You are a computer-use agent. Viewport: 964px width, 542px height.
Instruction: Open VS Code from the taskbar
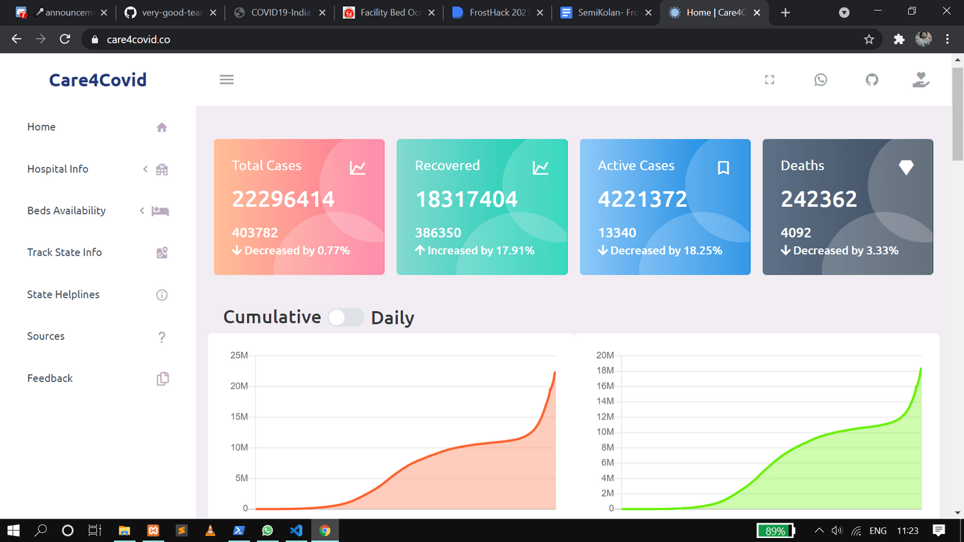click(296, 531)
